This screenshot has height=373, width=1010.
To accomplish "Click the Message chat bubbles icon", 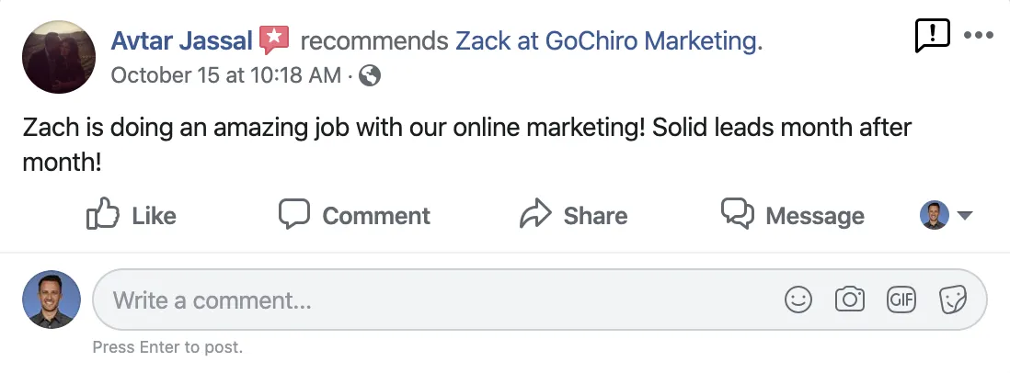I will [x=738, y=214].
